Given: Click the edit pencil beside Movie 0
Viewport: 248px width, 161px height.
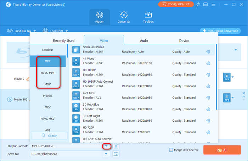Looking at the screenshot, I should [x=28, y=79].
